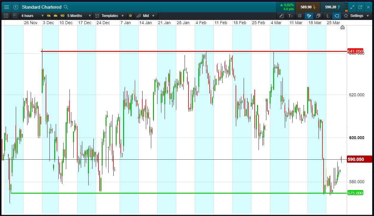Switch chart timeframe to 1h
This screenshot has width=374, height=216.
[x=48, y=16]
